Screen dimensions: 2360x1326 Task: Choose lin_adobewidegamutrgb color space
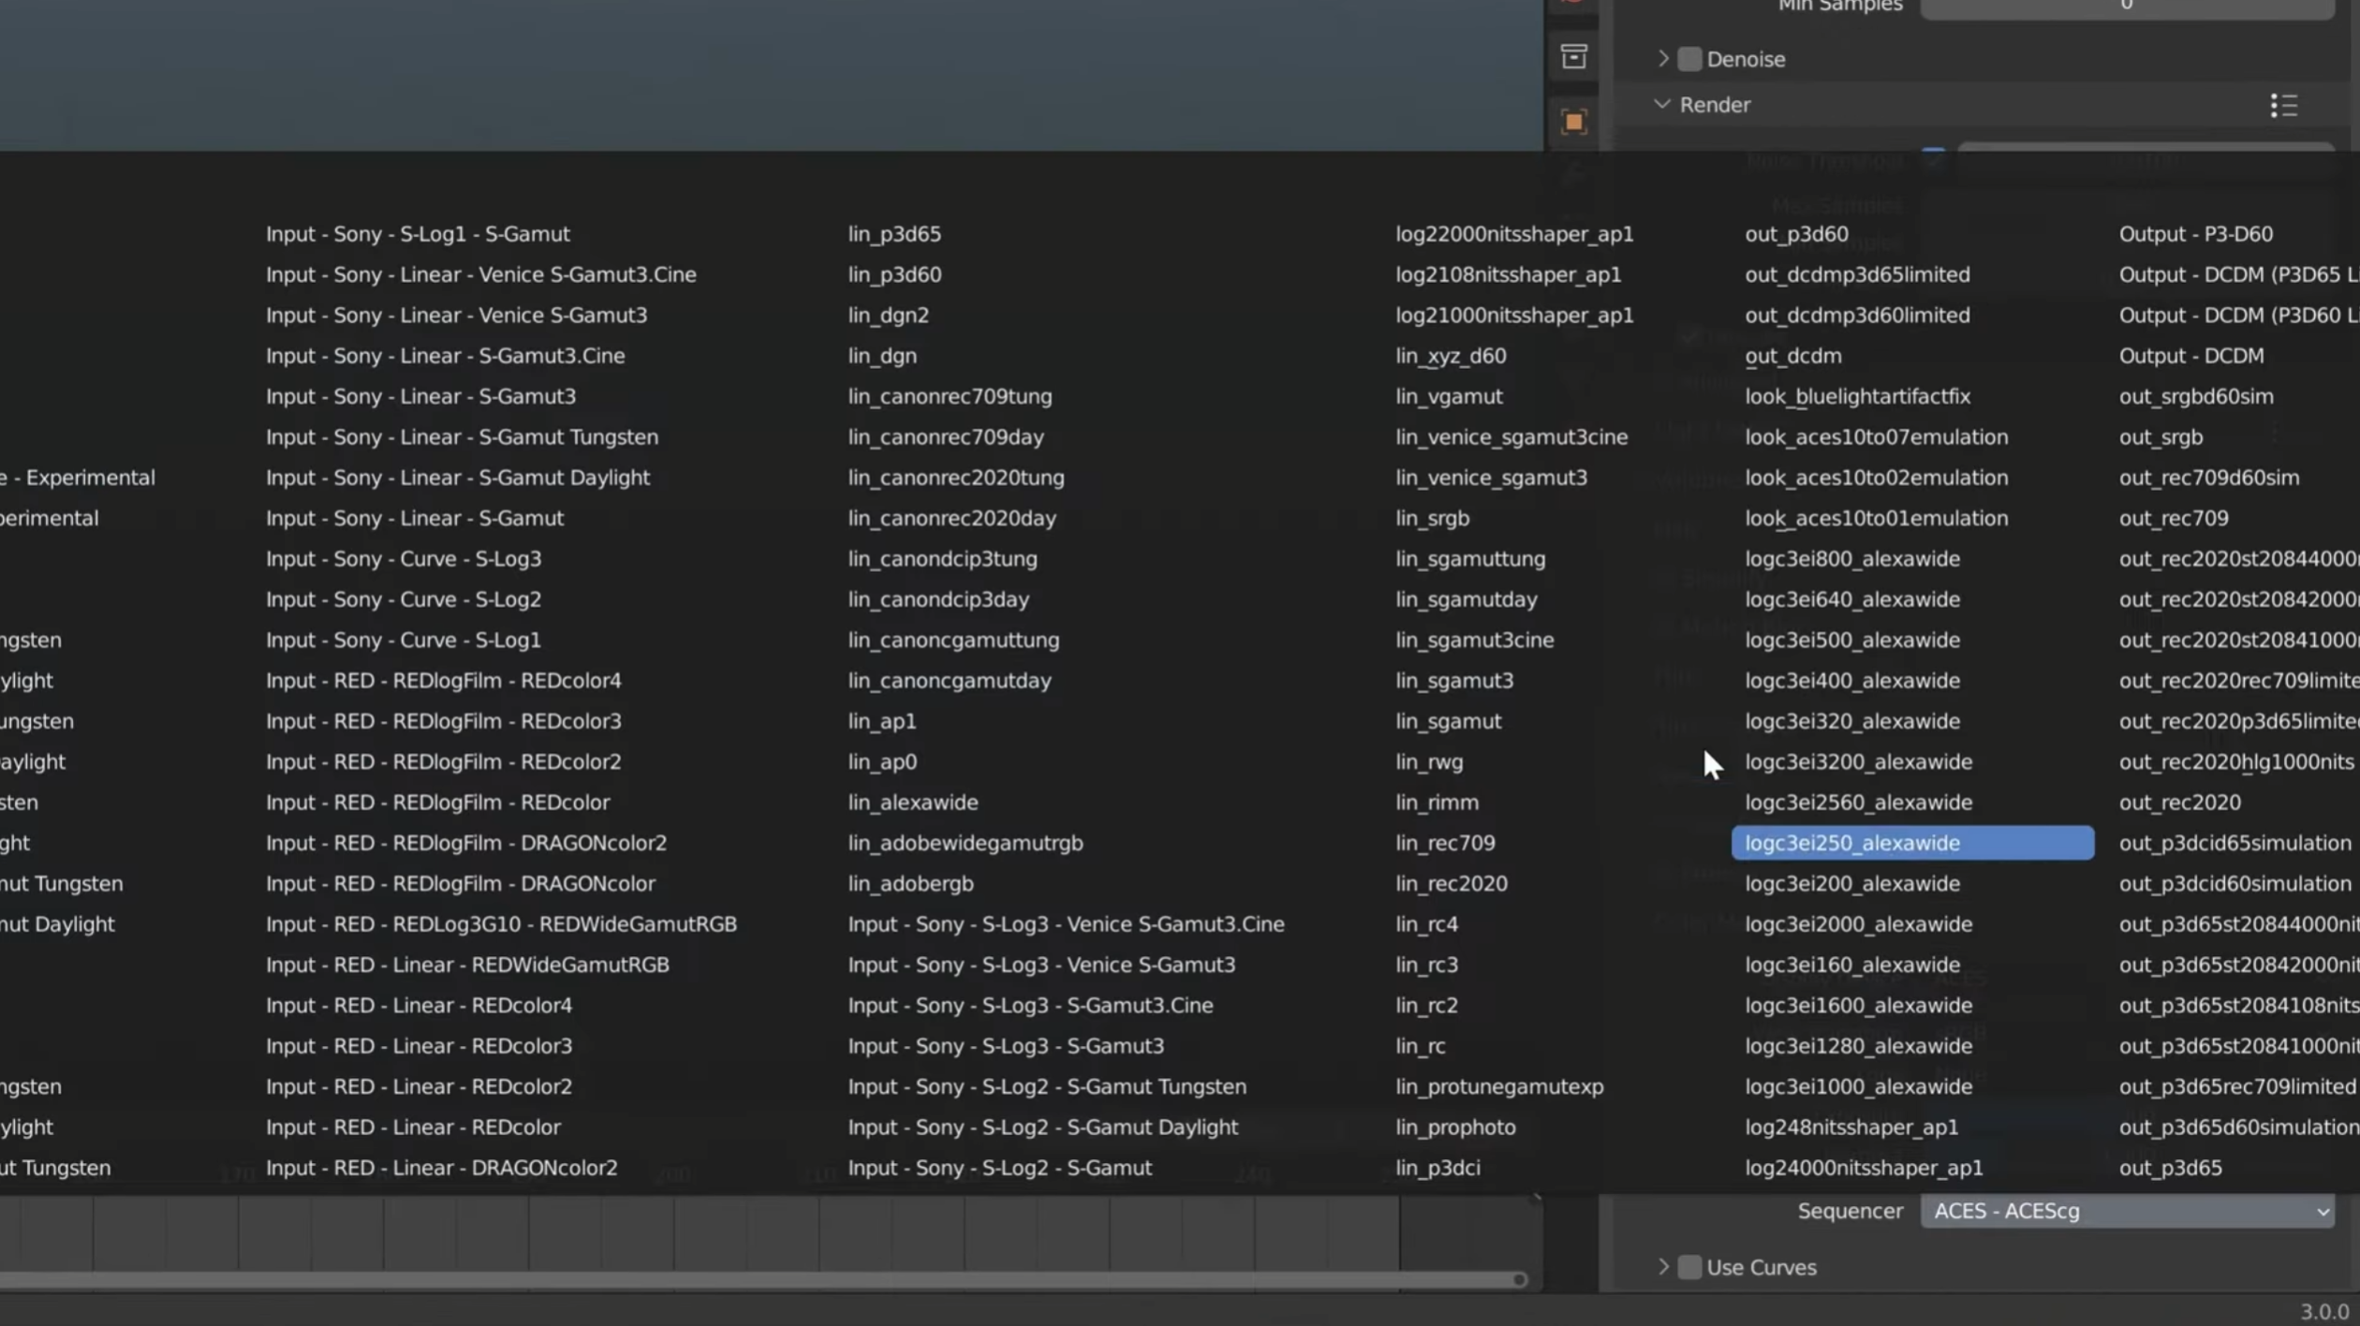[965, 843]
